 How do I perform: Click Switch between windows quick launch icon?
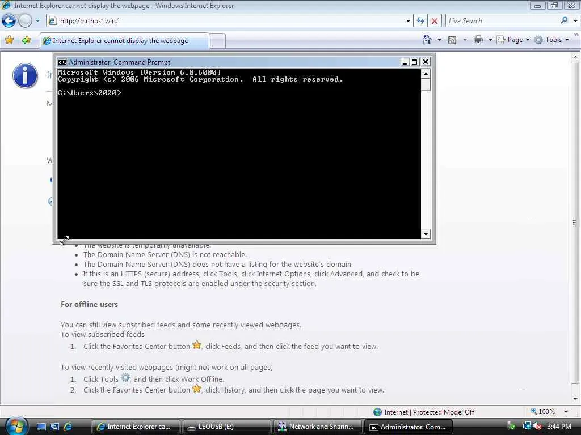tap(54, 427)
